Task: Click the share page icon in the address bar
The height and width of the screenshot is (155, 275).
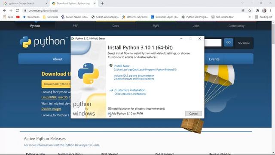Action: [x=243, y=10]
